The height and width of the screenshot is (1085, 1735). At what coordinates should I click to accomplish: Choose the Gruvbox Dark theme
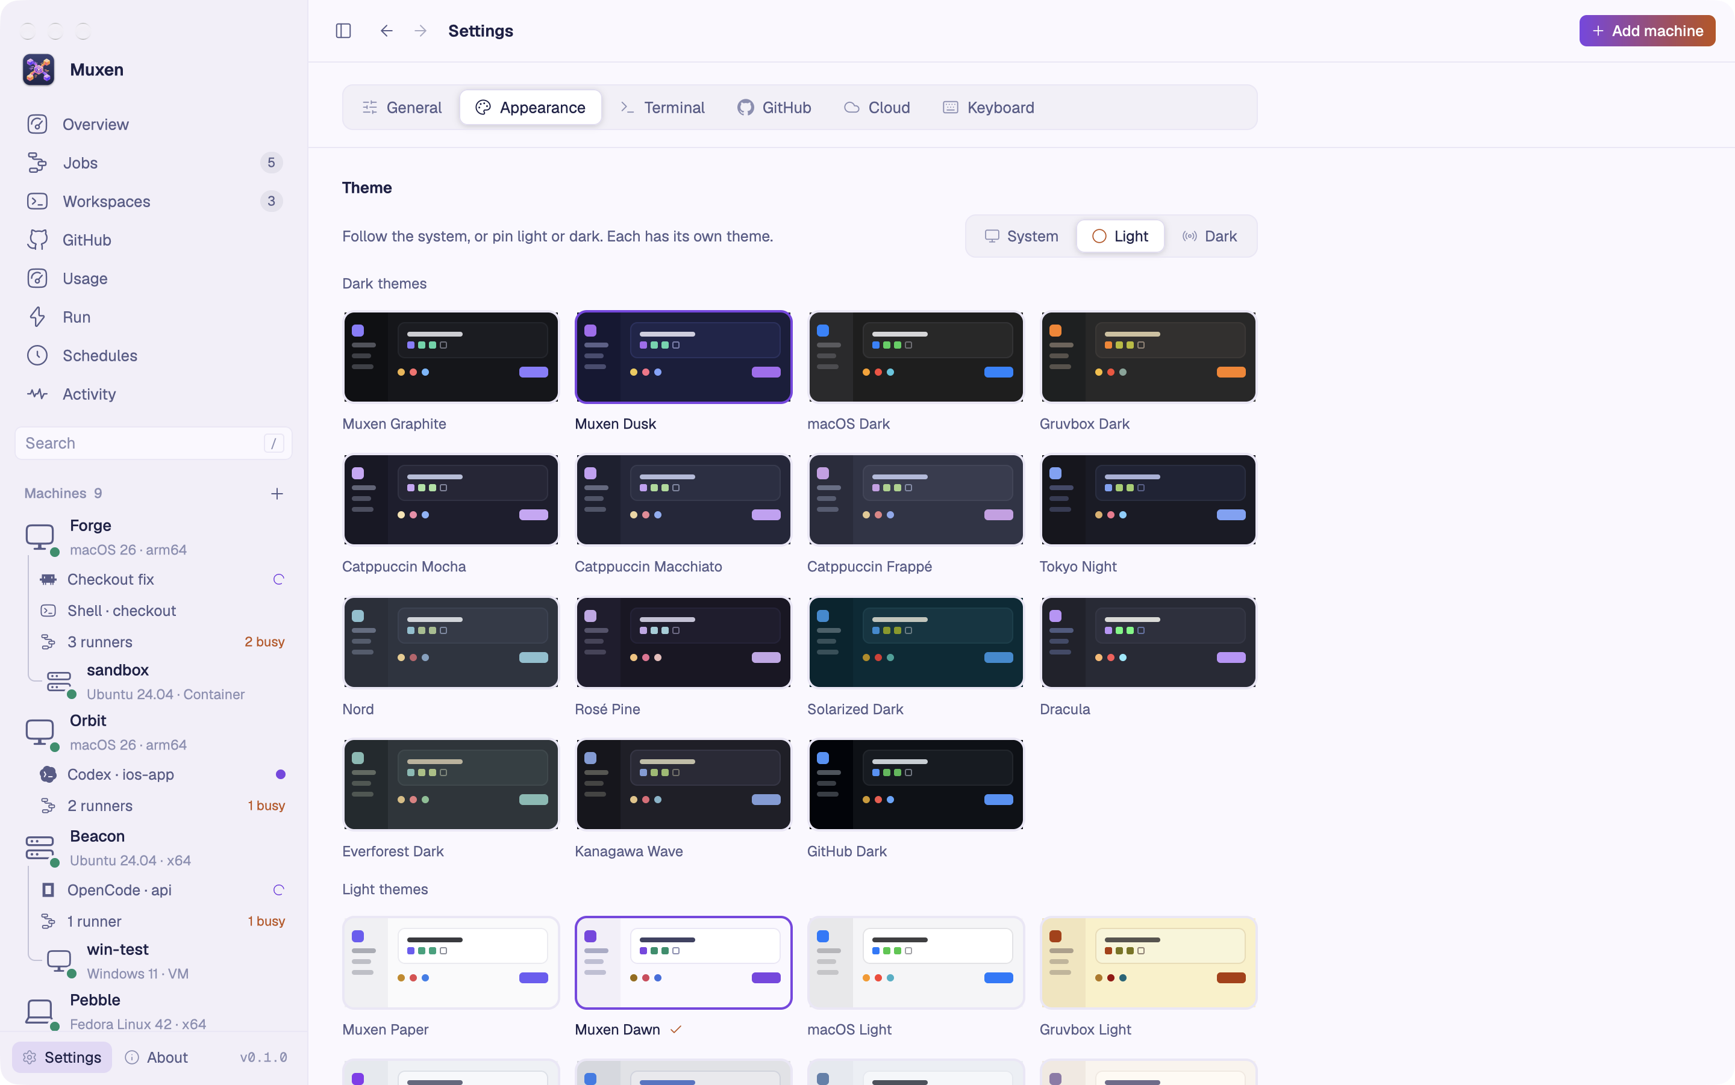click(1148, 356)
